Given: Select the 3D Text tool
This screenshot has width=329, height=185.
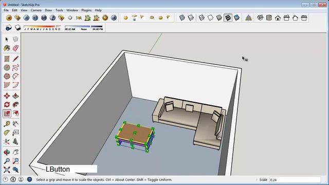Looking at the screenshot, I should (x=15, y=141).
